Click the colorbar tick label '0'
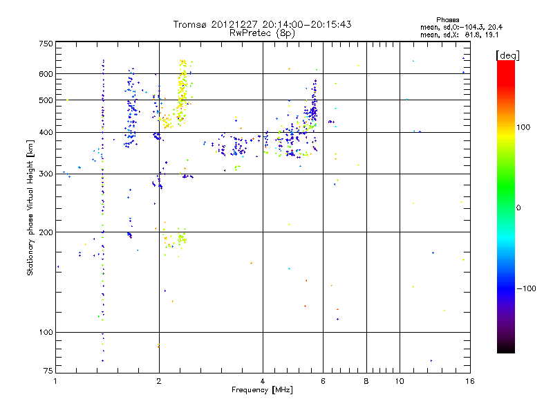Screen dimensions: 553x415 [518, 208]
